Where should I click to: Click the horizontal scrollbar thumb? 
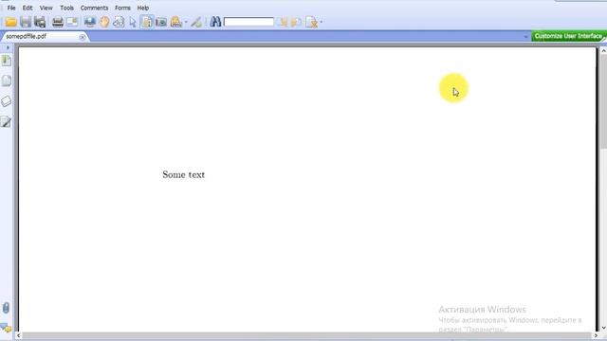pyautogui.click(x=306, y=335)
